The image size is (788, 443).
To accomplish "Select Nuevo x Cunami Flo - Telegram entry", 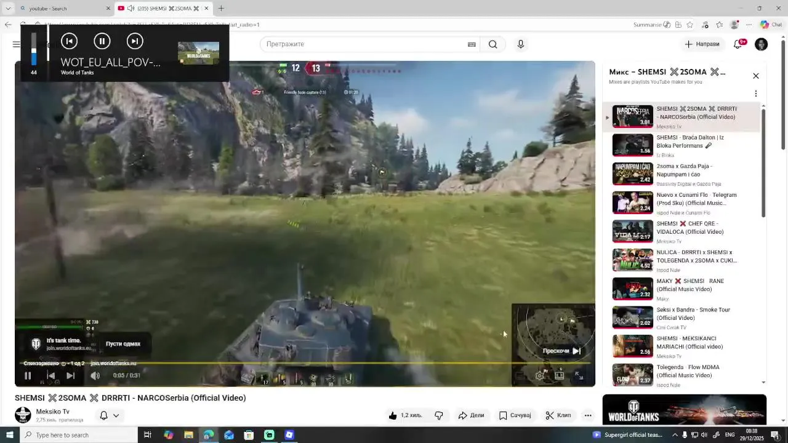I will (683, 203).
